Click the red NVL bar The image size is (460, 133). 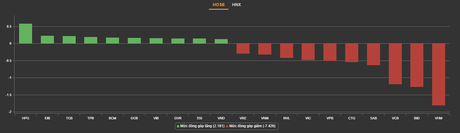[x=287, y=51]
